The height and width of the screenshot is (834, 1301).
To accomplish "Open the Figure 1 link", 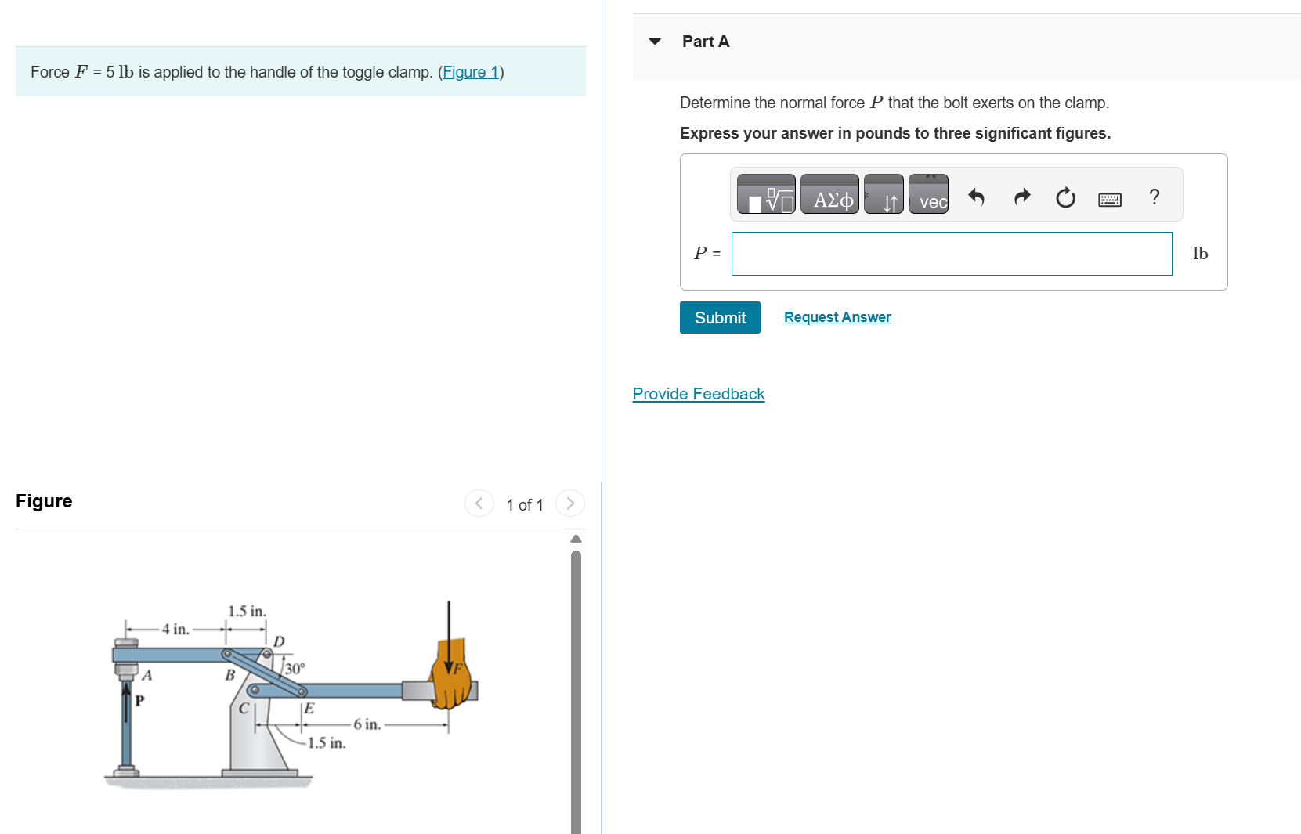I will tap(469, 71).
